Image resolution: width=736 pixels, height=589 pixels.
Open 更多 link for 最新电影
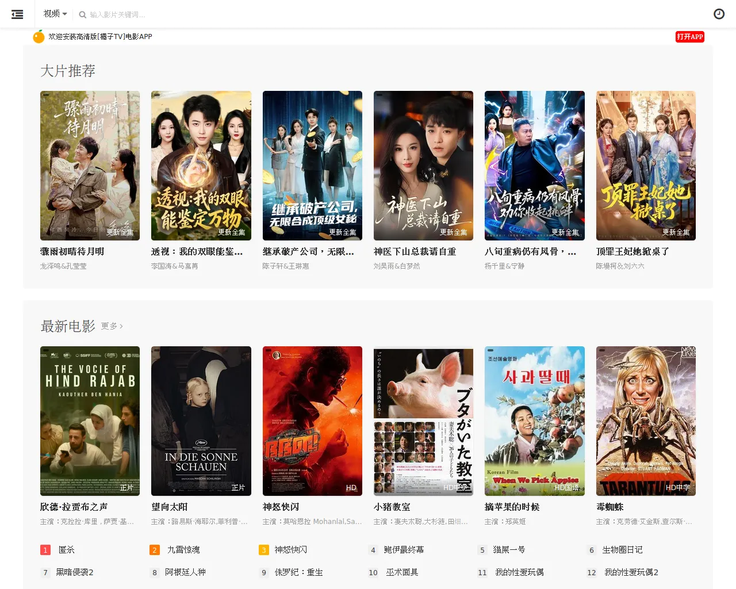[x=112, y=326]
